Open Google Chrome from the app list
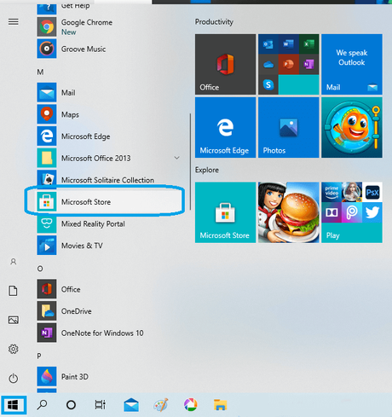Viewport: 392px width, 417px height. pos(108,26)
